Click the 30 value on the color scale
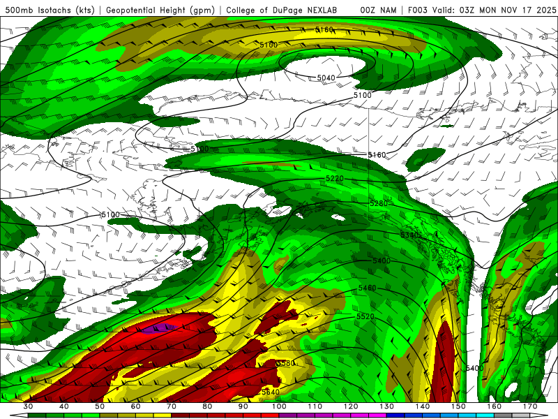The height and width of the screenshot is (419, 558). coord(28,406)
